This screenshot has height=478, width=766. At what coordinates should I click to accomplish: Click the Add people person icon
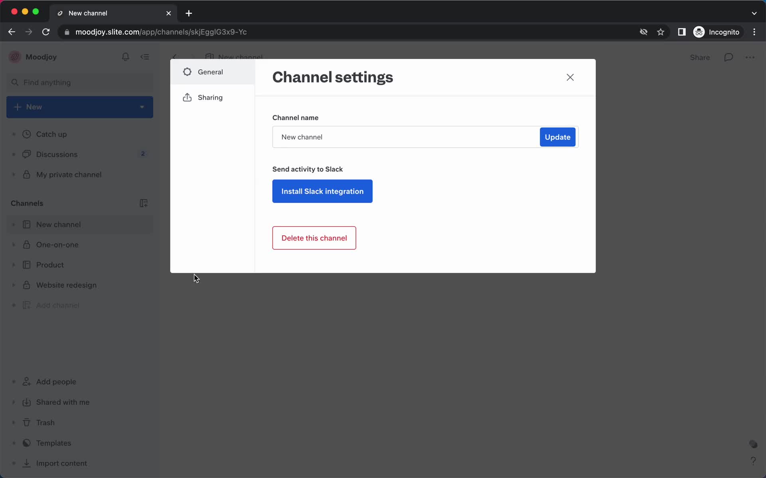27,382
